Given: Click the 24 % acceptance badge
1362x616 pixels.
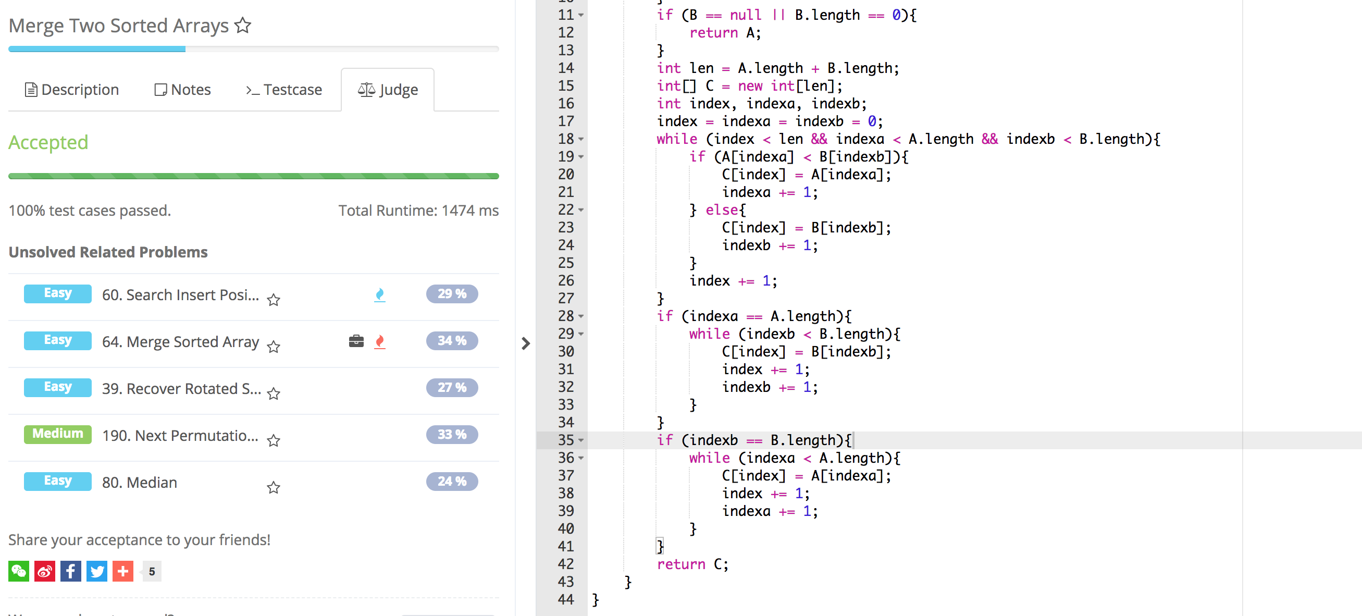Looking at the screenshot, I should tap(452, 481).
